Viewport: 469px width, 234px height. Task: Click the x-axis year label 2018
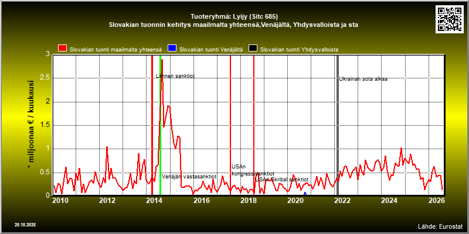tap(248, 200)
